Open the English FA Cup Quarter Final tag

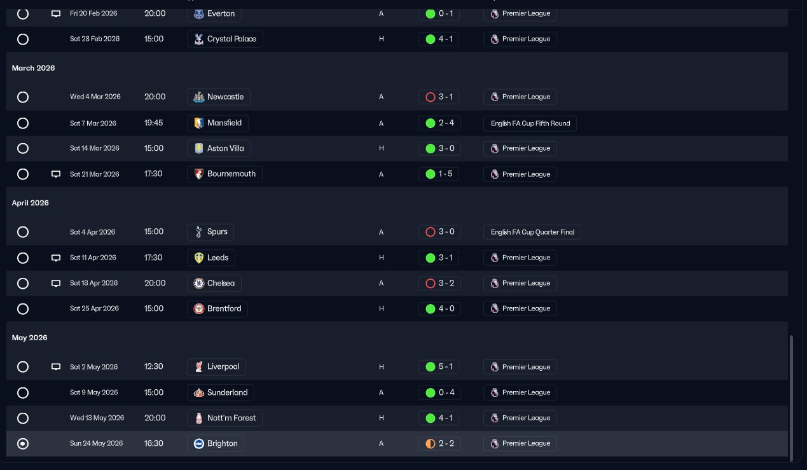tap(532, 232)
